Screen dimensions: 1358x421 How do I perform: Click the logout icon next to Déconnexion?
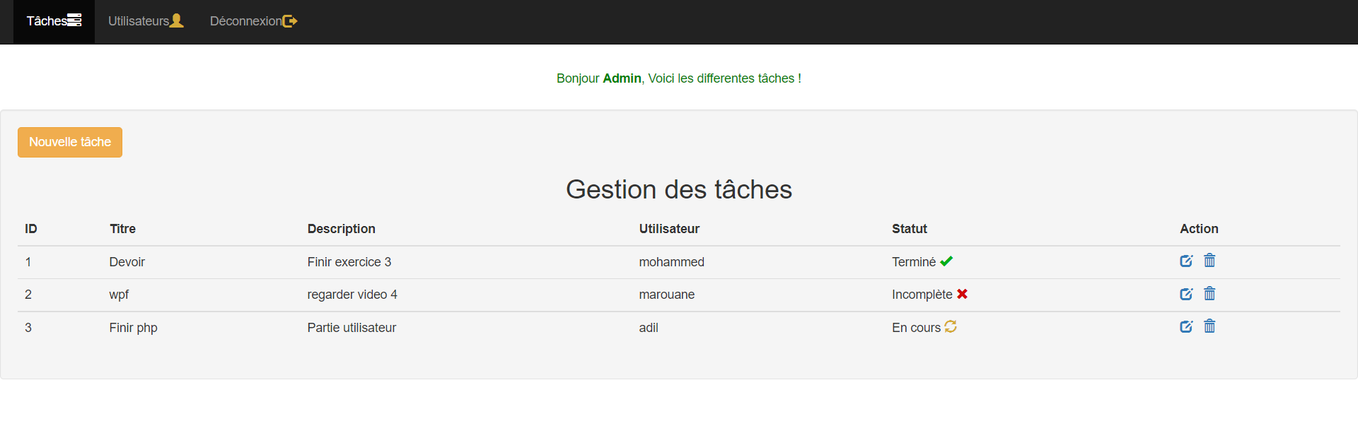(290, 21)
